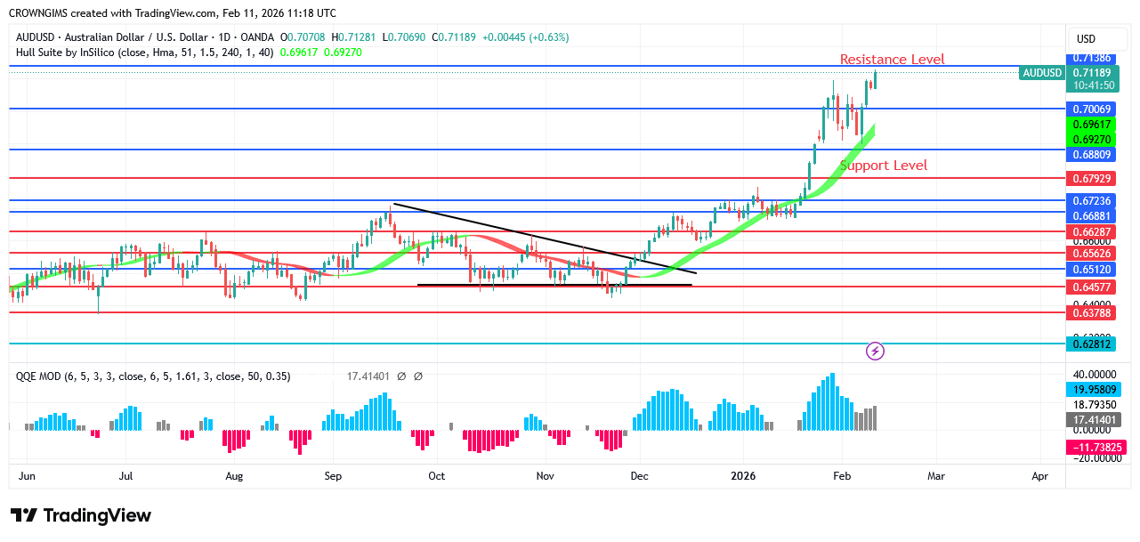Click the 0.71189 current price label
The height and width of the screenshot is (542, 1140).
coord(1091,73)
